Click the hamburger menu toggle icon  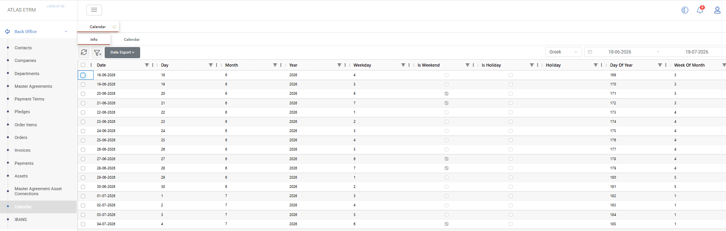click(94, 10)
